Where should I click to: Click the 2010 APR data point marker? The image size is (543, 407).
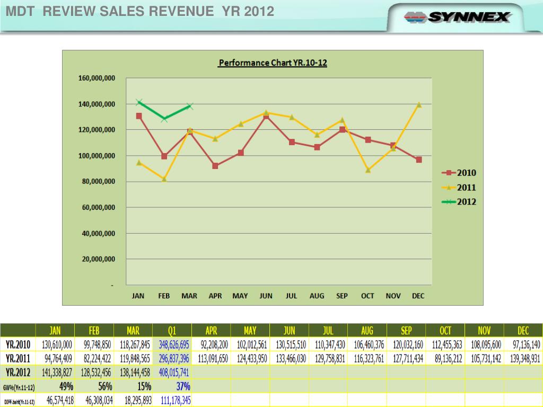[215, 166]
